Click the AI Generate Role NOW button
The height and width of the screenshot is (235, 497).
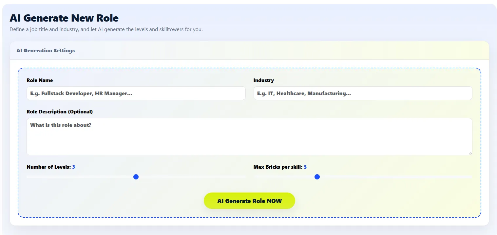[x=249, y=201]
